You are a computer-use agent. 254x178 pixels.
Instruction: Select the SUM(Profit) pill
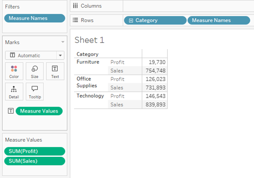click(x=35, y=151)
